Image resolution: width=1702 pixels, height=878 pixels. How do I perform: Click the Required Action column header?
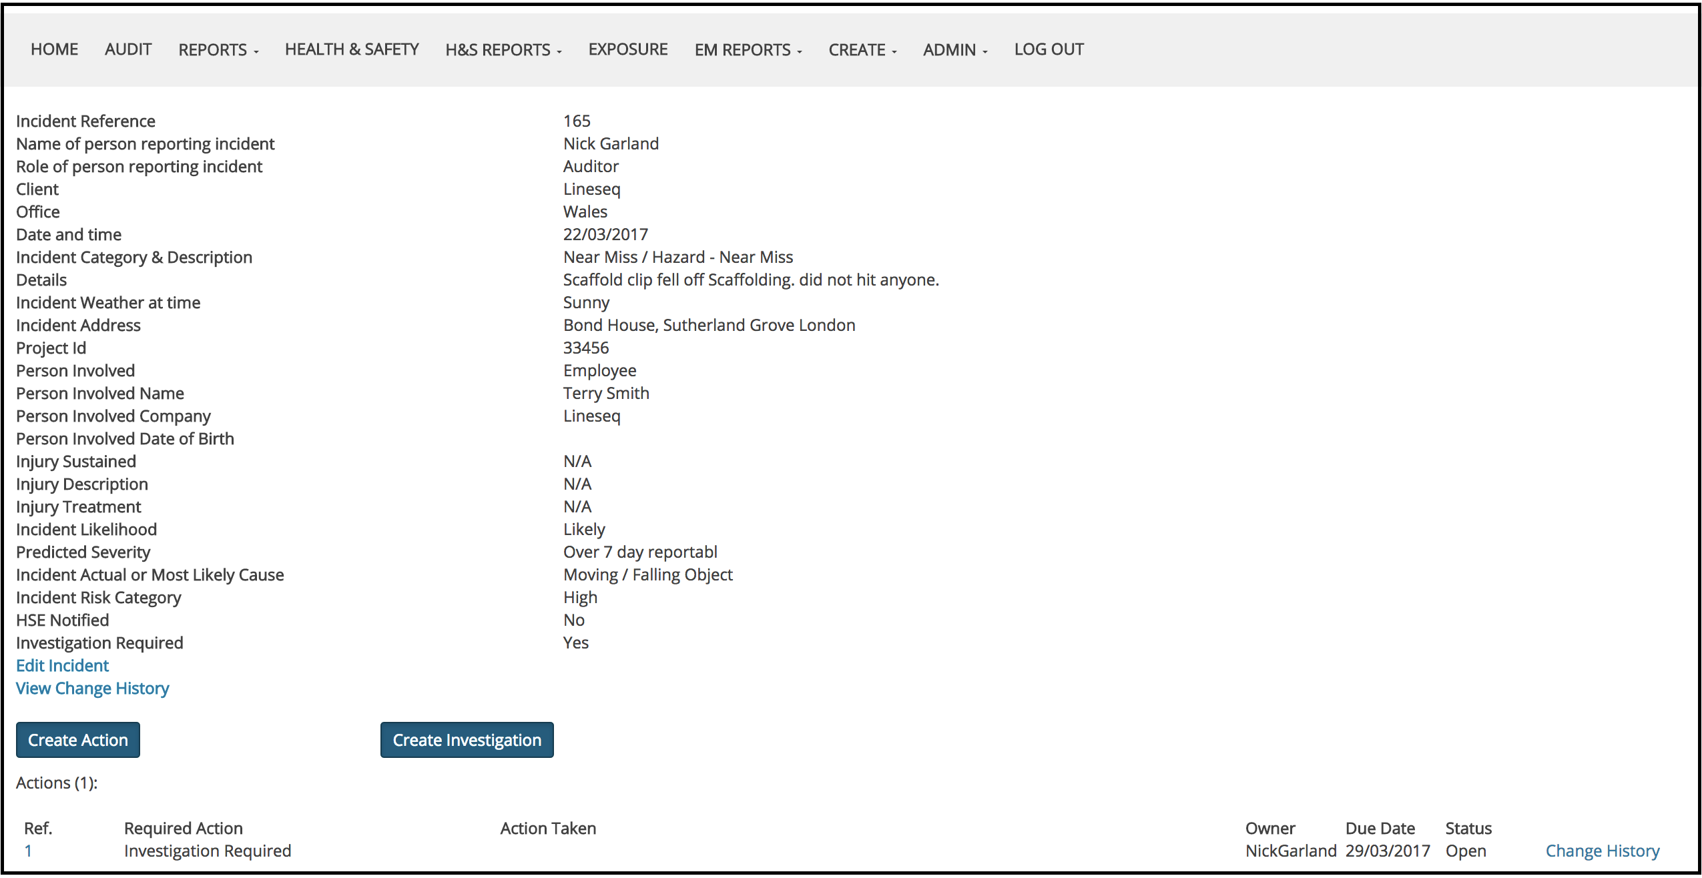[x=183, y=828]
